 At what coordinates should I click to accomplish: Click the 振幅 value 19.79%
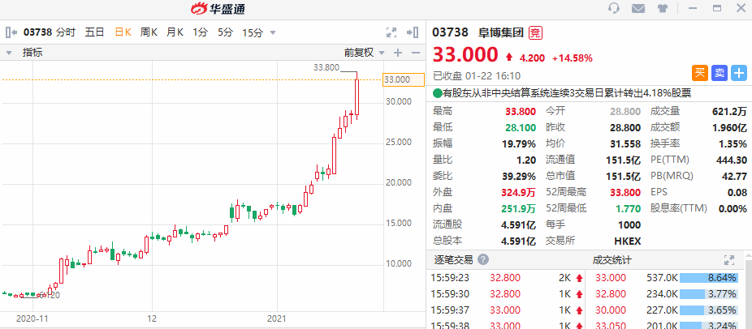click(x=520, y=143)
